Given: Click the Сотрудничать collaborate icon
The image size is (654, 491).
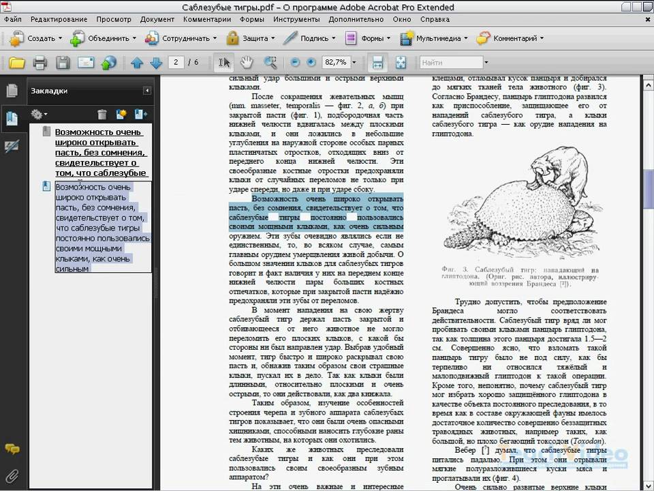Looking at the screenshot, I should (152, 38).
